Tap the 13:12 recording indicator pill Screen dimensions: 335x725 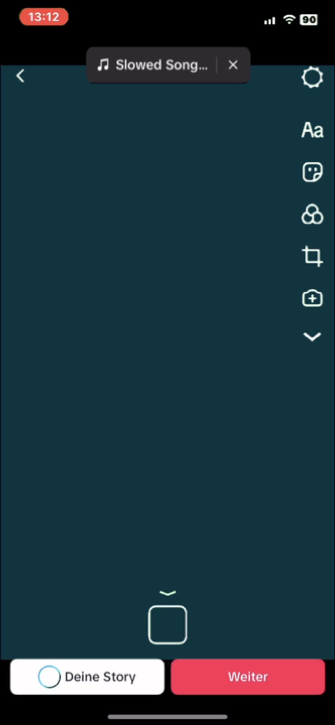(44, 17)
